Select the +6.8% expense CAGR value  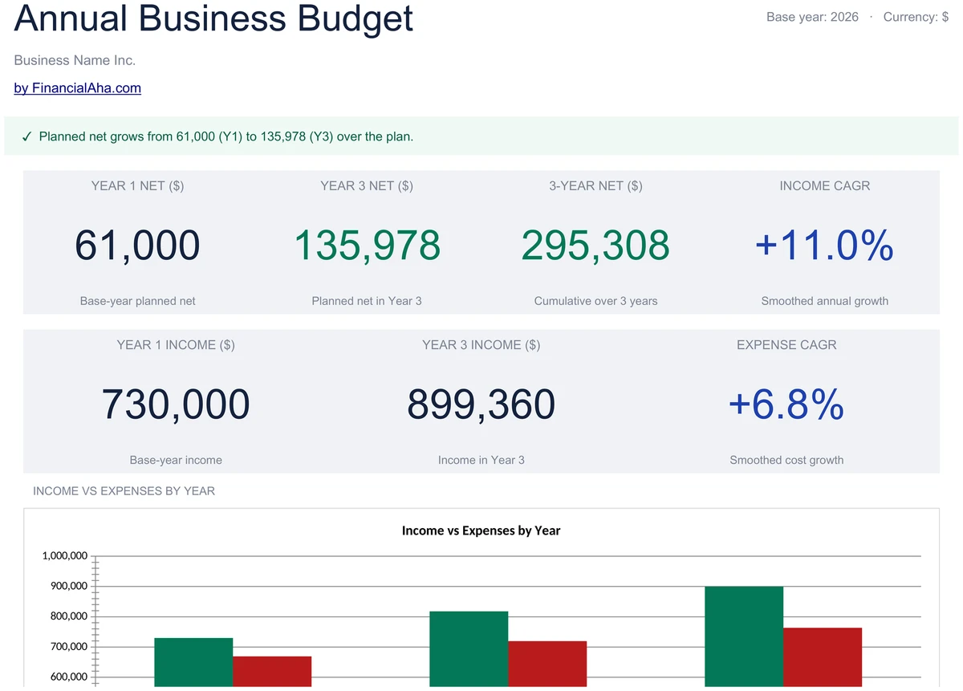(x=786, y=404)
